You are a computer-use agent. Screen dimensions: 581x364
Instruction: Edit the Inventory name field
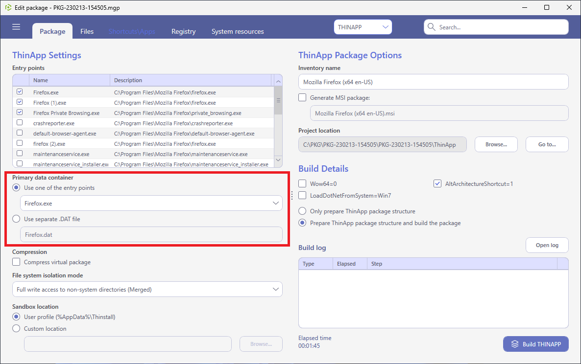(433, 82)
